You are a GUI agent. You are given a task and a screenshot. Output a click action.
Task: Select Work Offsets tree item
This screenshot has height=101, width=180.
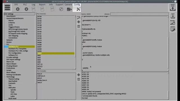(x=11, y=72)
